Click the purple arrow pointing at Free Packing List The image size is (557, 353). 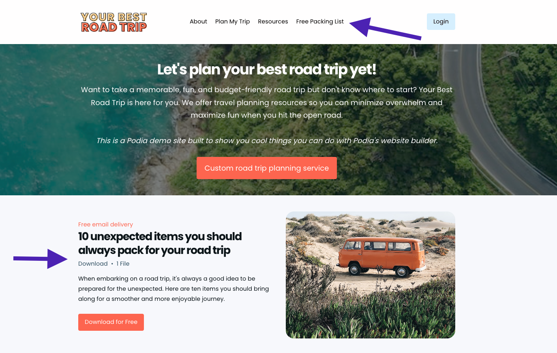385,28
